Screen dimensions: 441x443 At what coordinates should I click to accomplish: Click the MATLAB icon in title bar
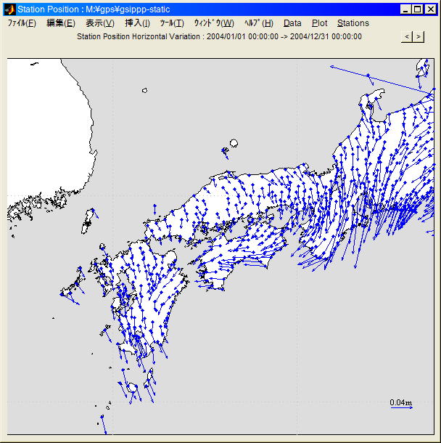point(9,9)
